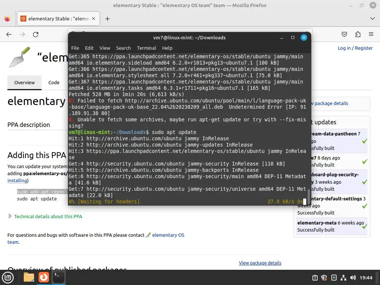Click the Firefox taskbar icon
Screen dimensions: 380x285
pyautogui.click(x=44, y=277)
